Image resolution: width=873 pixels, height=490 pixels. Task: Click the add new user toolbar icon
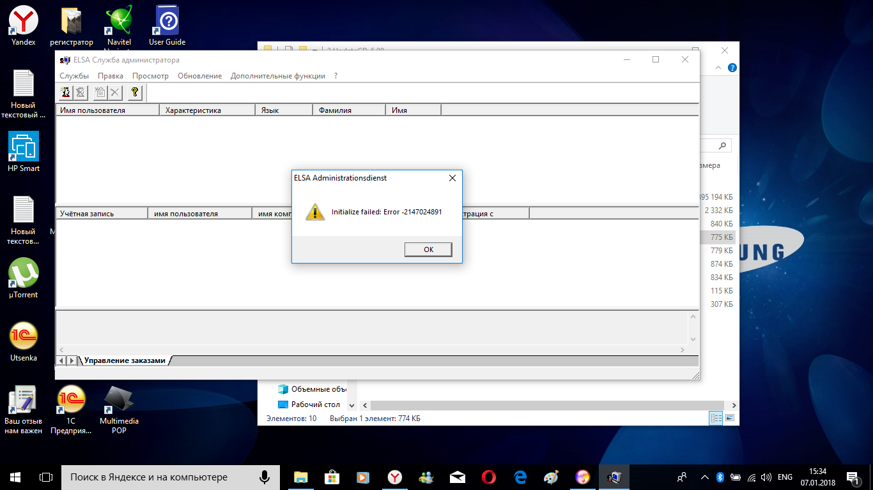[65, 93]
